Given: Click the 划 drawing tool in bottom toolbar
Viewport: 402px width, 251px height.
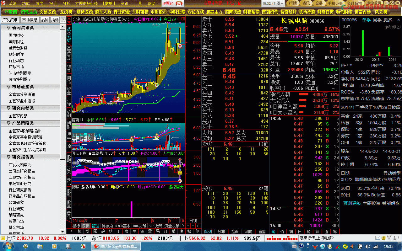Looking at the screenshot, I should 87,232.
